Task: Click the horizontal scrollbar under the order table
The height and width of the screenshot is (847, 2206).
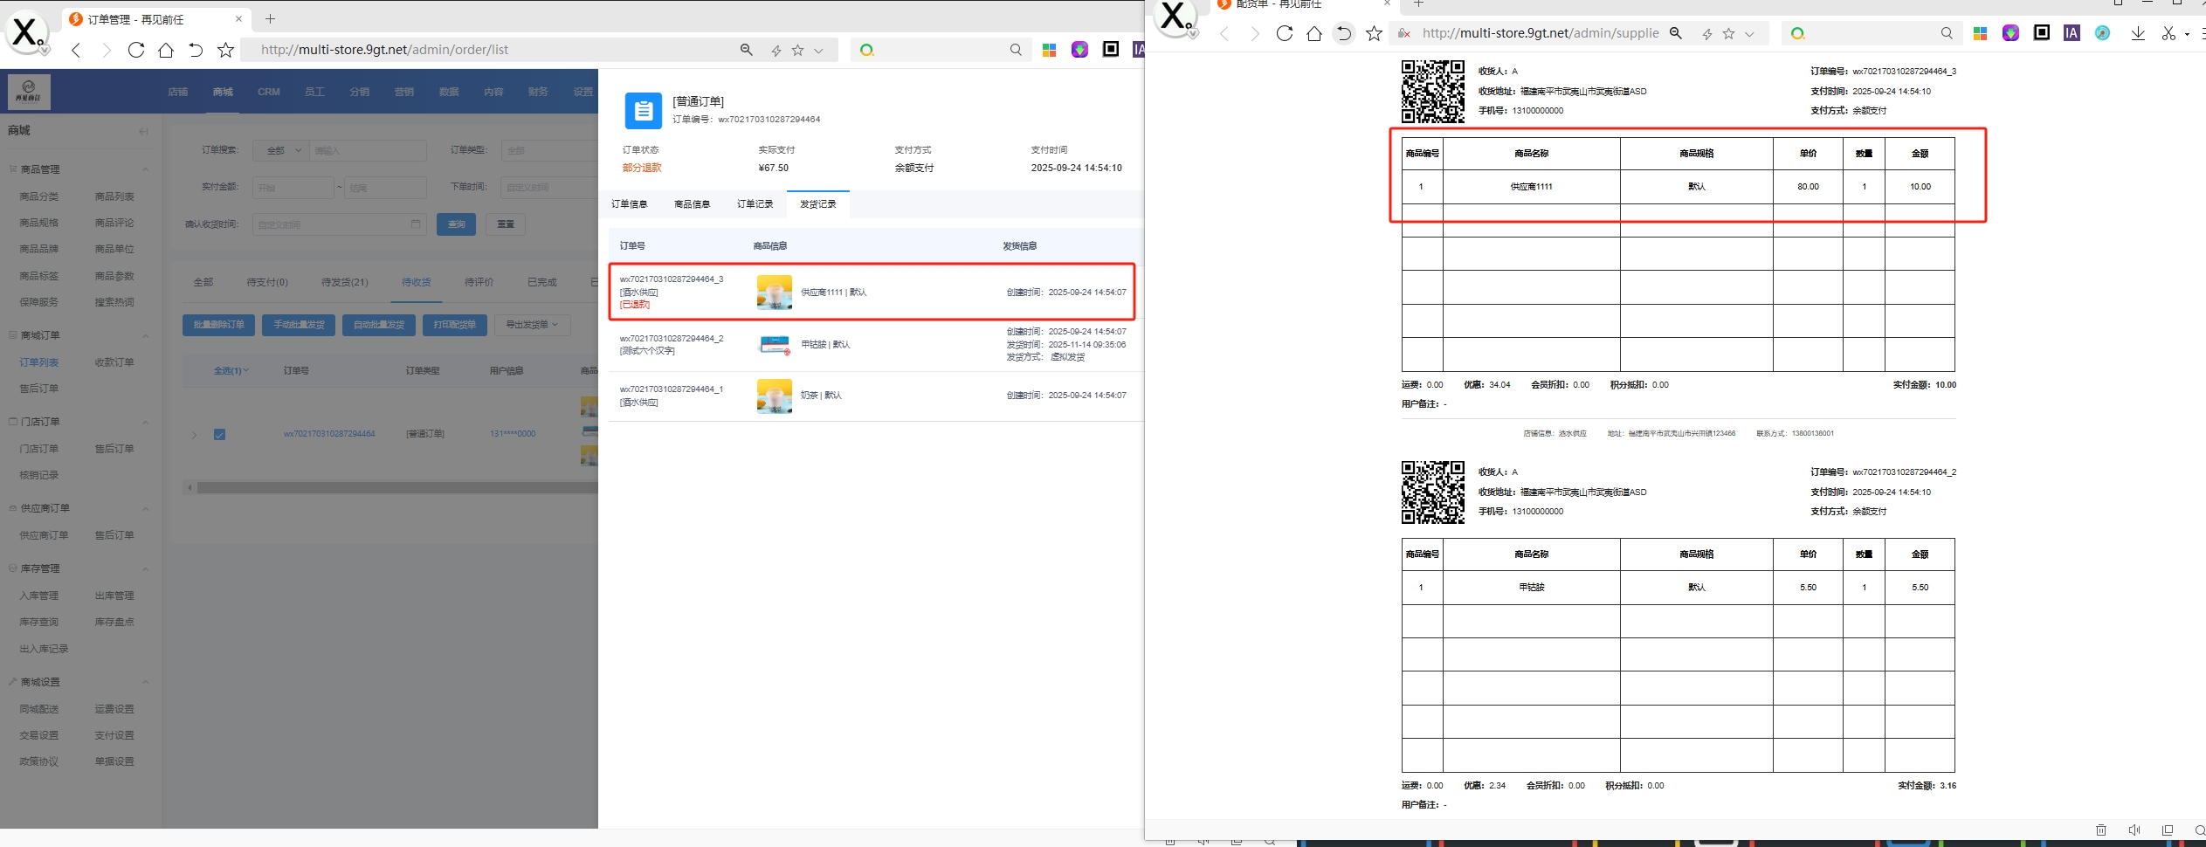Action: click(393, 488)
